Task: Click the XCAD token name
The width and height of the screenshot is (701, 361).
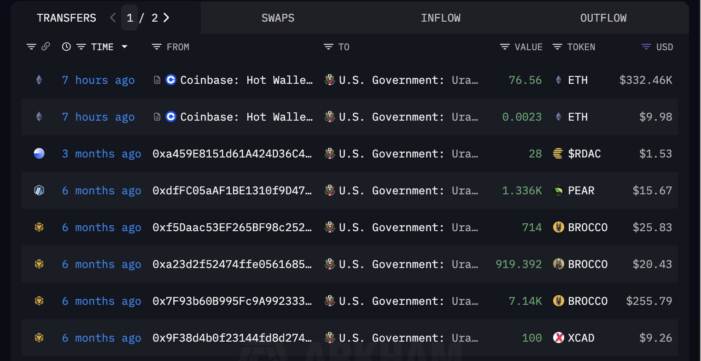Action: pos(581,338)
